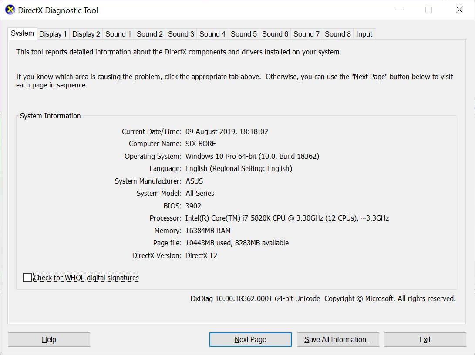
Task: Click Save All Information button
Action: (x=338, y=340)
